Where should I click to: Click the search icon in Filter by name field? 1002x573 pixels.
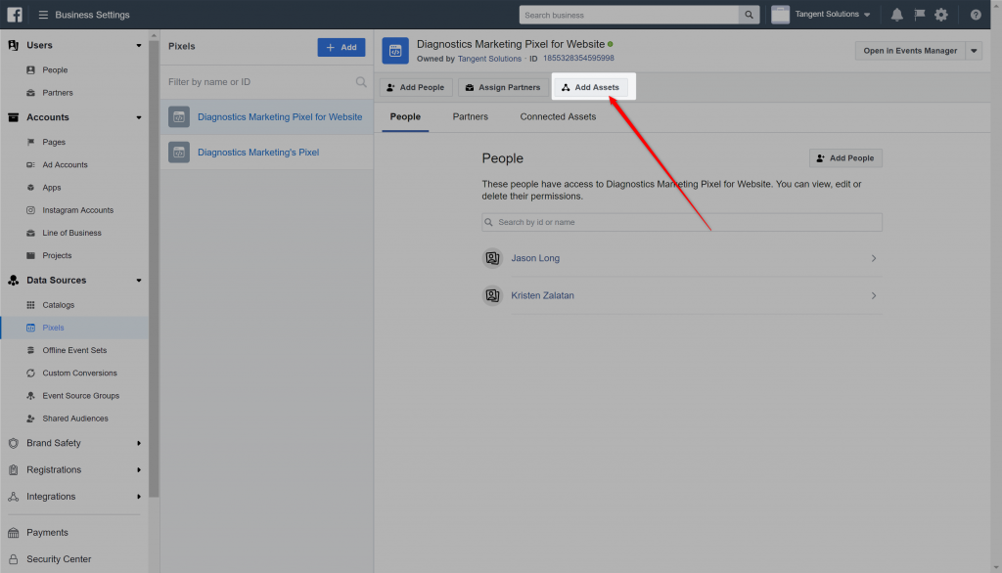(x=361, y=82)
